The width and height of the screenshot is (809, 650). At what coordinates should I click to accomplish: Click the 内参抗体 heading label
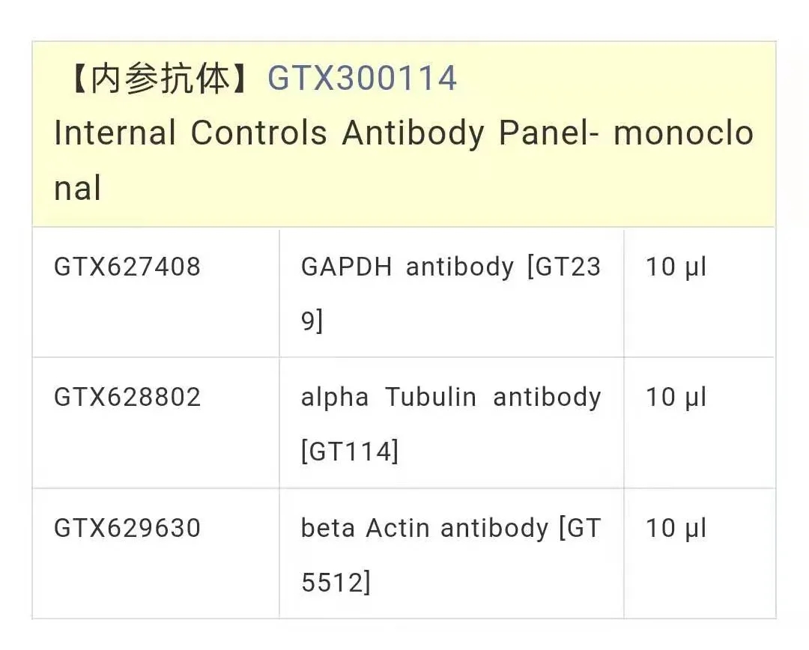[x=160, y=79]
